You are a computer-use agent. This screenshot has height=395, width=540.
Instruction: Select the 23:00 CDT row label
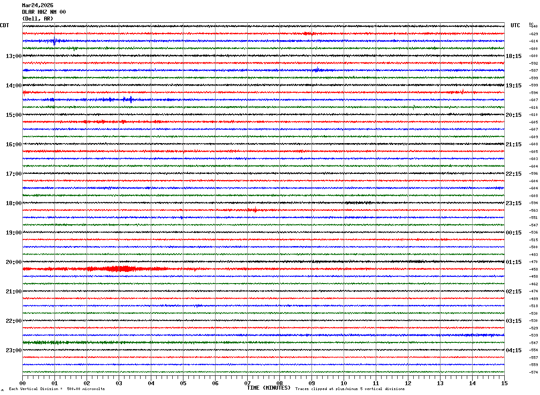pyautogui.click(x=13, y=350)
